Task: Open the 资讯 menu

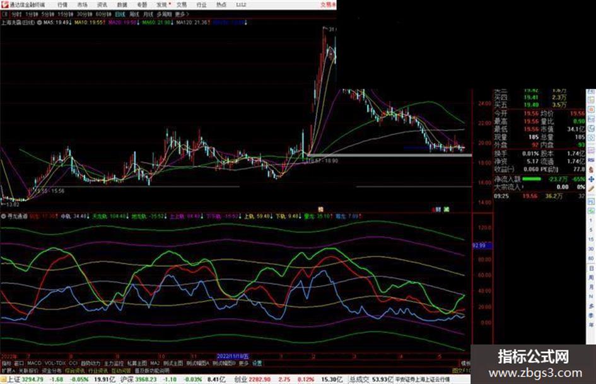Action: point(102,5)
